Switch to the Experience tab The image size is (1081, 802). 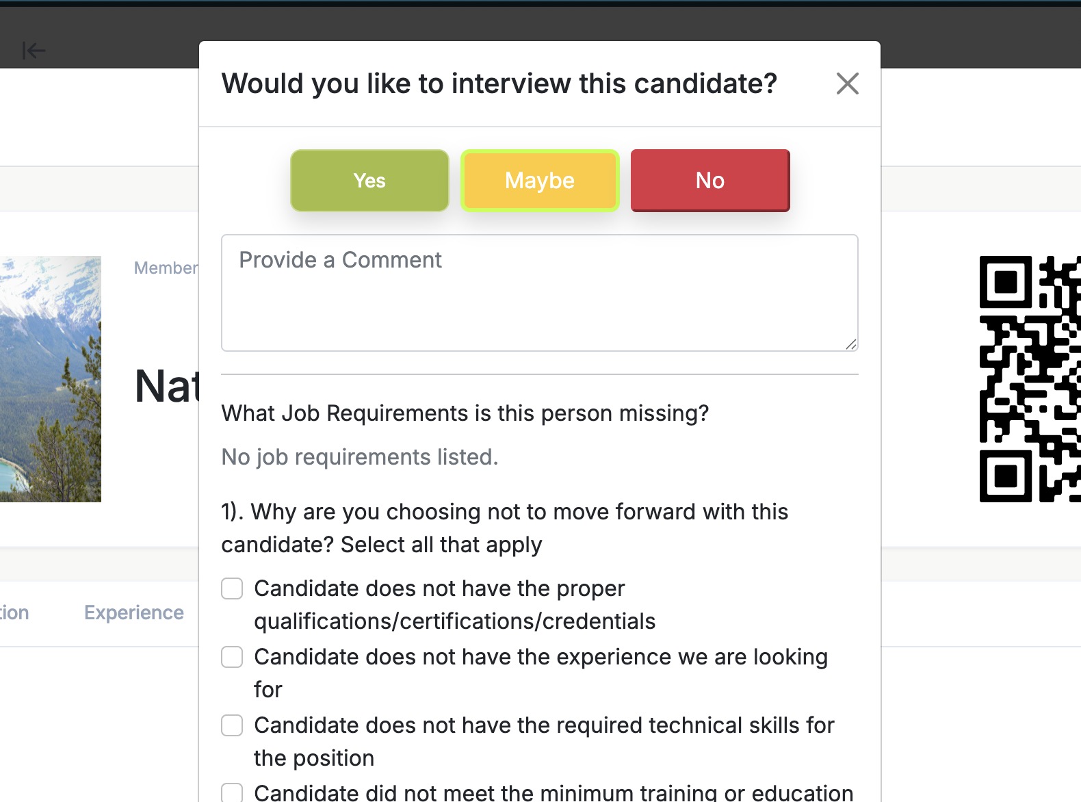pos(133,612)
